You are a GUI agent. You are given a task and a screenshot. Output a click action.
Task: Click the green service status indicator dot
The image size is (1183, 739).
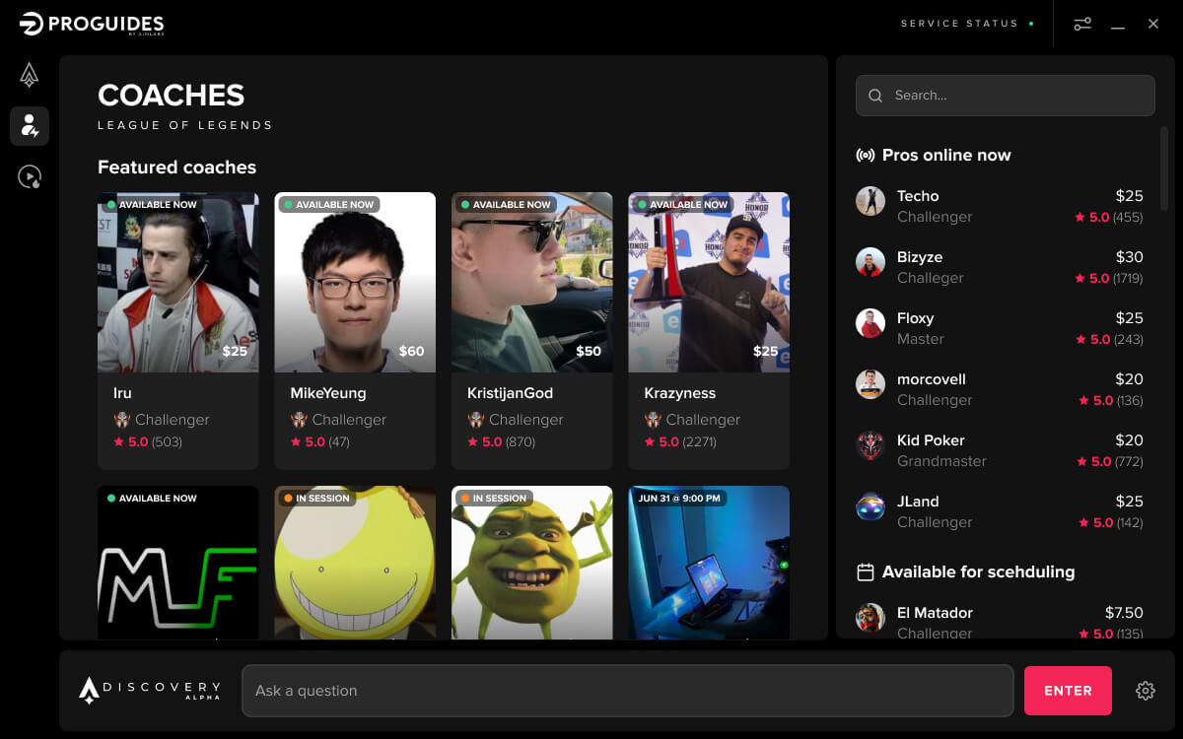(x=1031, y=23)
